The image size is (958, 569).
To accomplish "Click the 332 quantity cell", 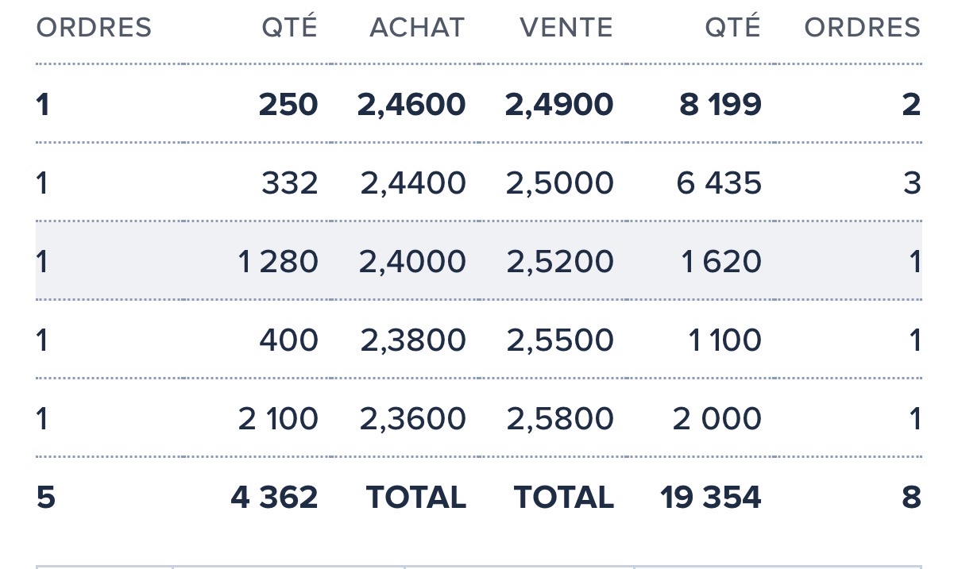I will coord(290,183).
